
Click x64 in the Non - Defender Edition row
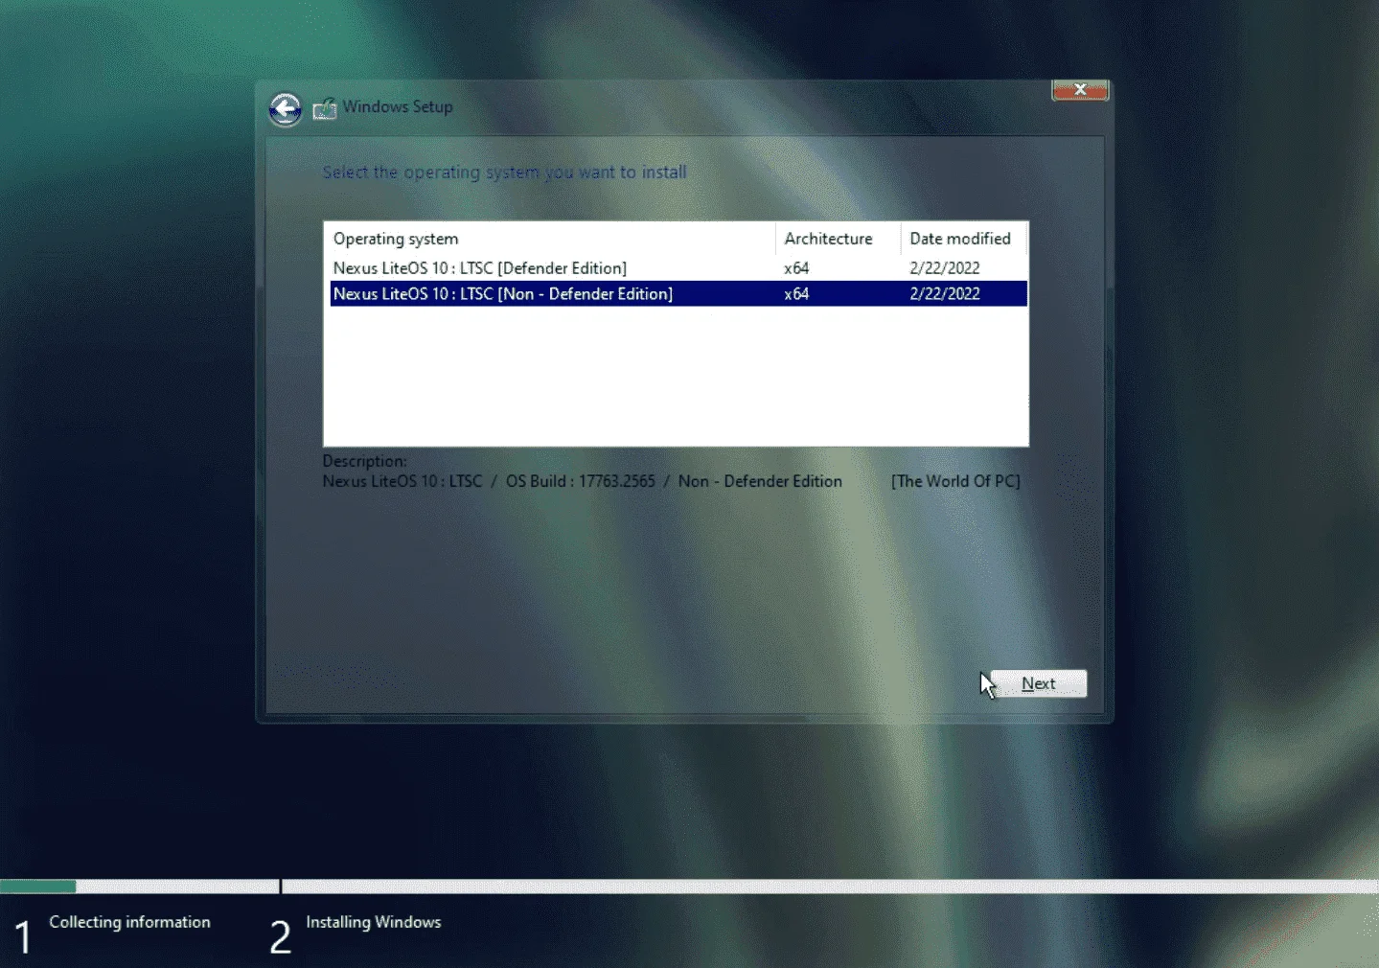pos(796,294)
